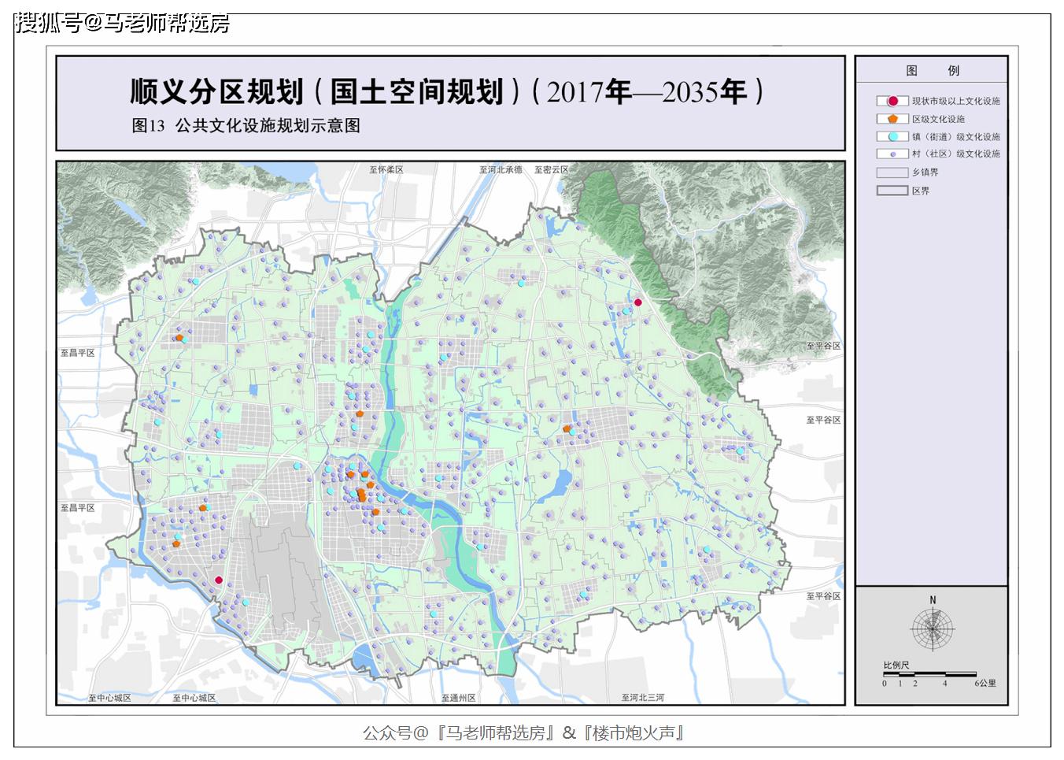1064x760 pixels.
Task: Click the leftmost 至中心城区 label at bottom
Action: (109, 698)
